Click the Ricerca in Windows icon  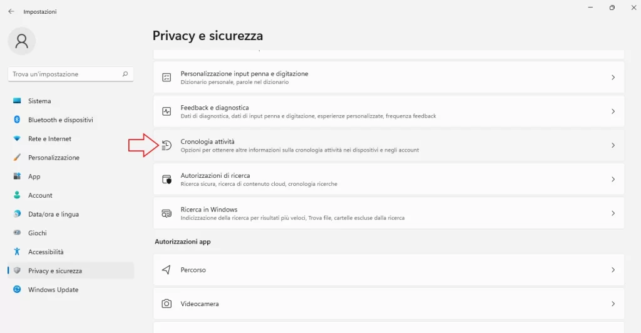coord(167,213)
